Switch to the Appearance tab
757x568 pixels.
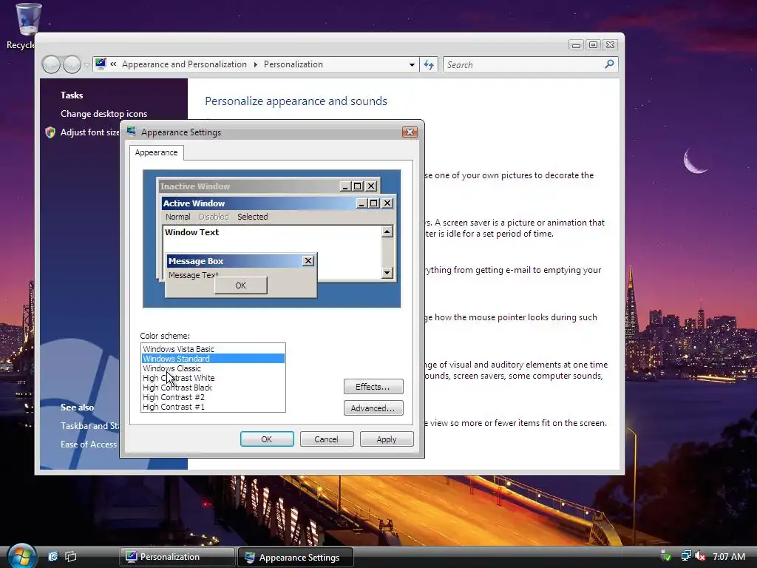tap(156, 152)
